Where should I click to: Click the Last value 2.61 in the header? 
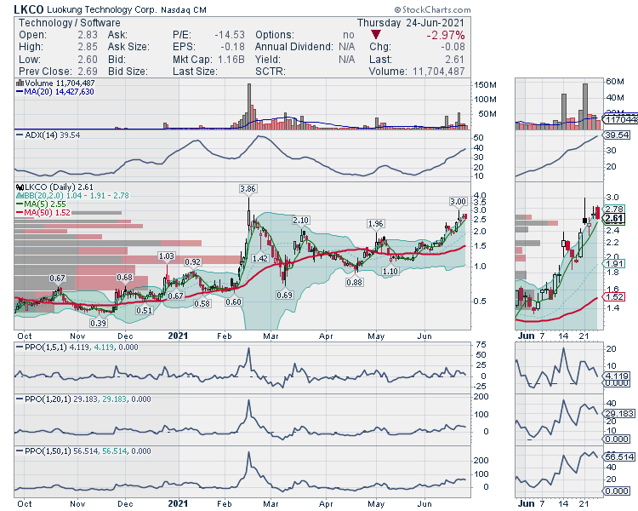(455, 60)
